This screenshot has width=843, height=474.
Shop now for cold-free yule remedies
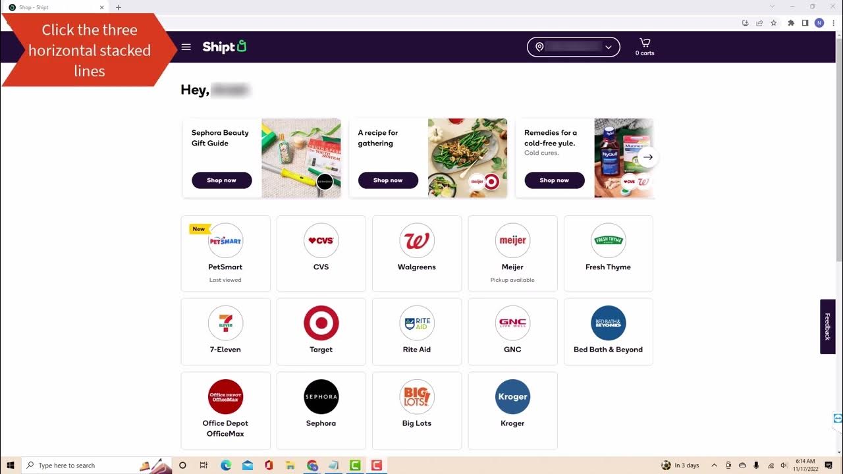(x=554, y=180)
